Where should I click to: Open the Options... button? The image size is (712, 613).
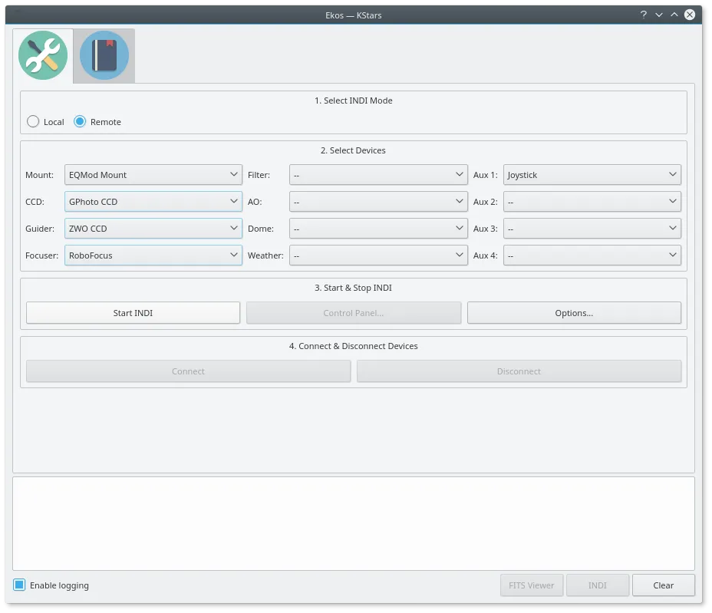coord(574,313)
